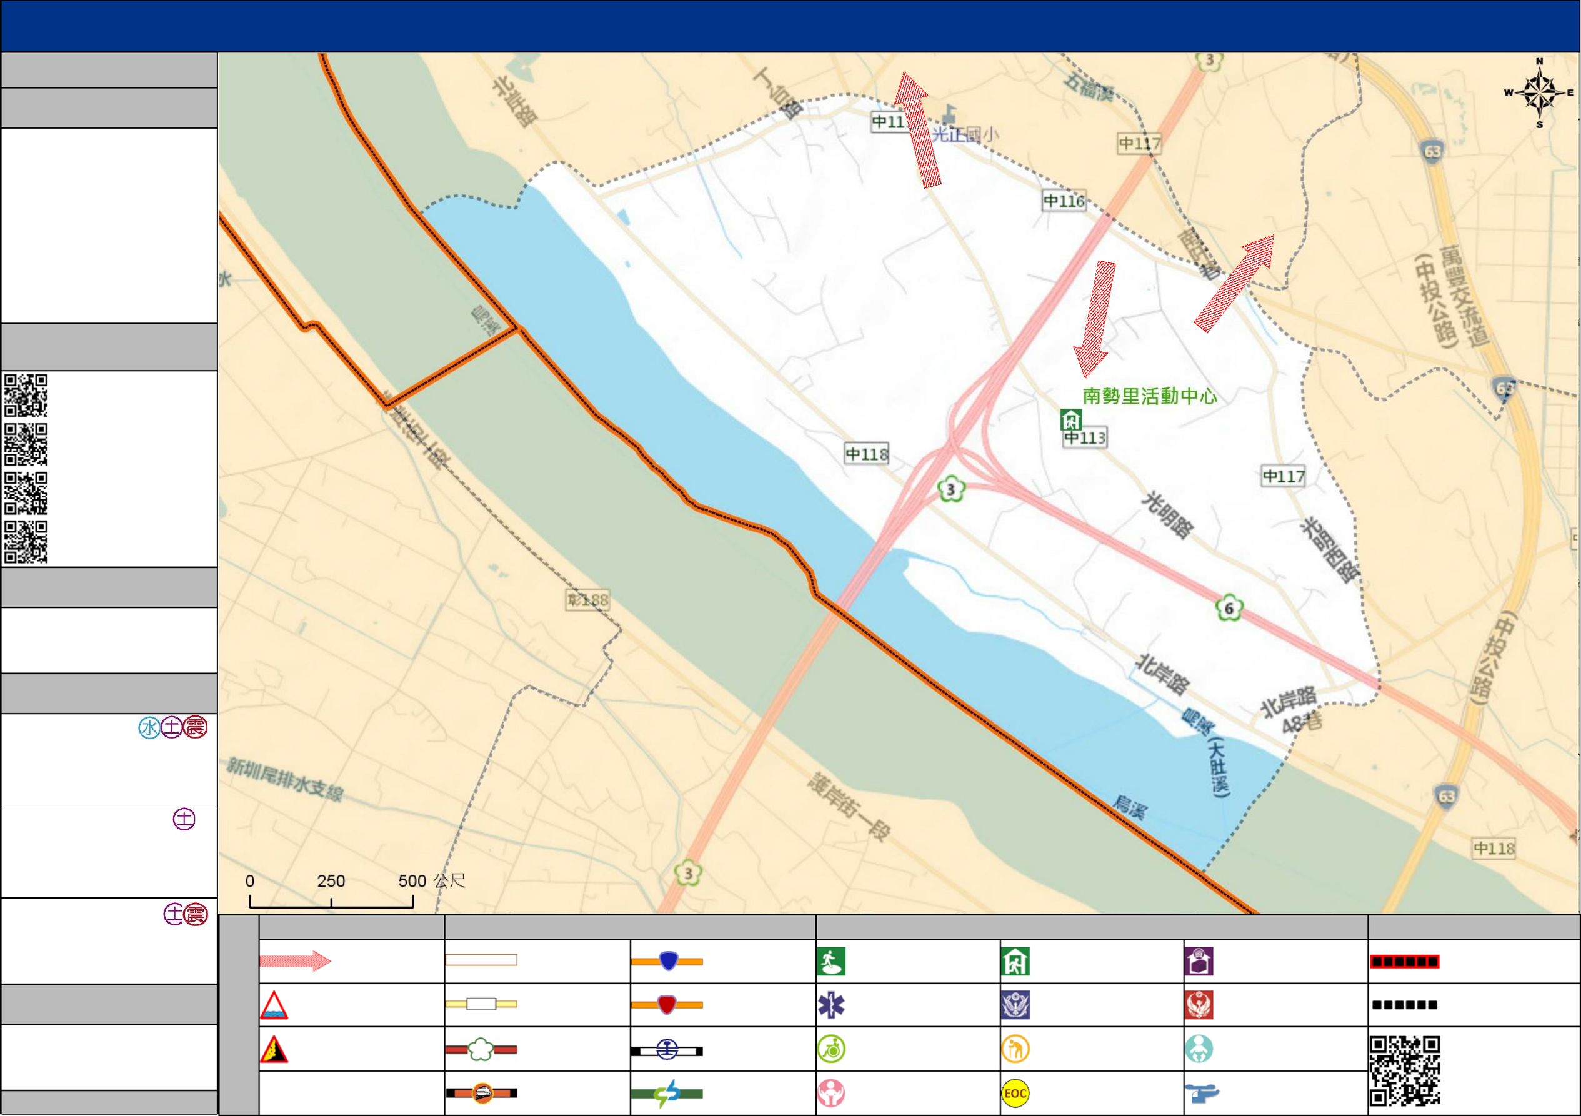Select the 震 badge next to the 水 badge row
Screen dimensions: 1581x1116
point(196,727)
